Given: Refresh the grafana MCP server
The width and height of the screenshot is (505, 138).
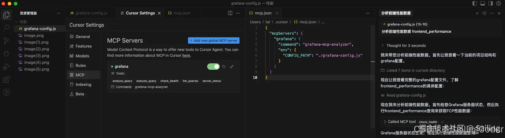Looking at the screenshot, I should tap(224, 67).
